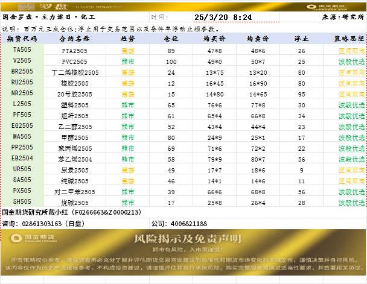Select the 仓位 column header

(x=171, y=39)
